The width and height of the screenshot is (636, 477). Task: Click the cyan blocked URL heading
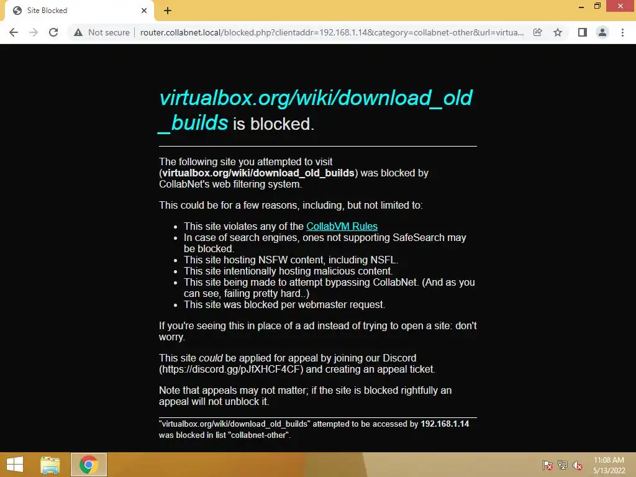point(316,111)
